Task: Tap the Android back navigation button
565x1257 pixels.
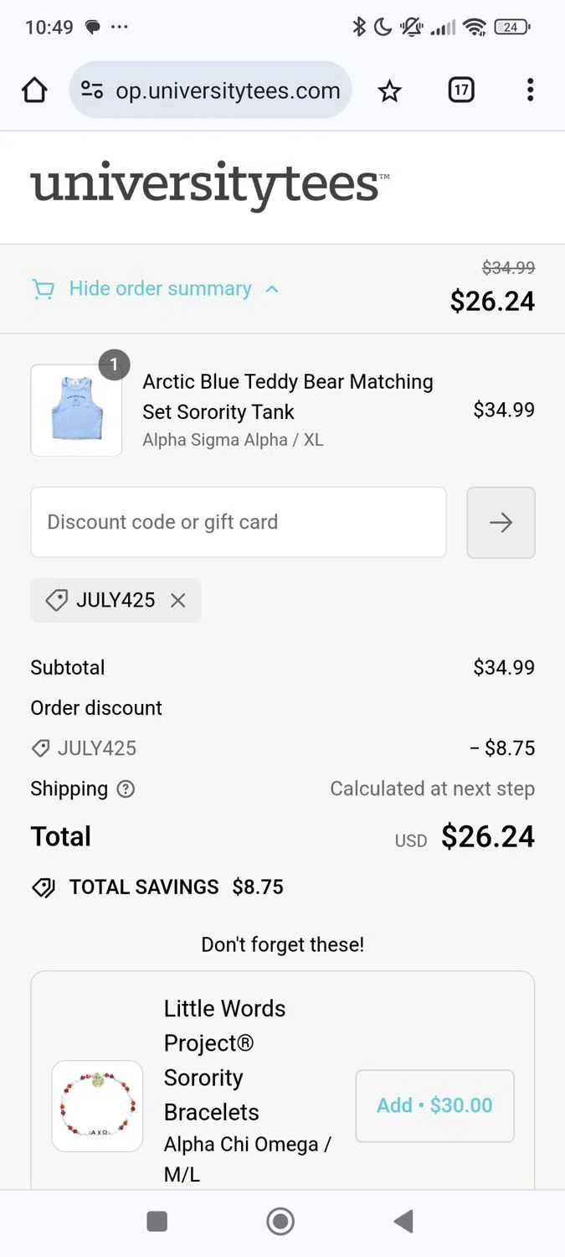Action: pyautogui.click(x=403, y=1221)
